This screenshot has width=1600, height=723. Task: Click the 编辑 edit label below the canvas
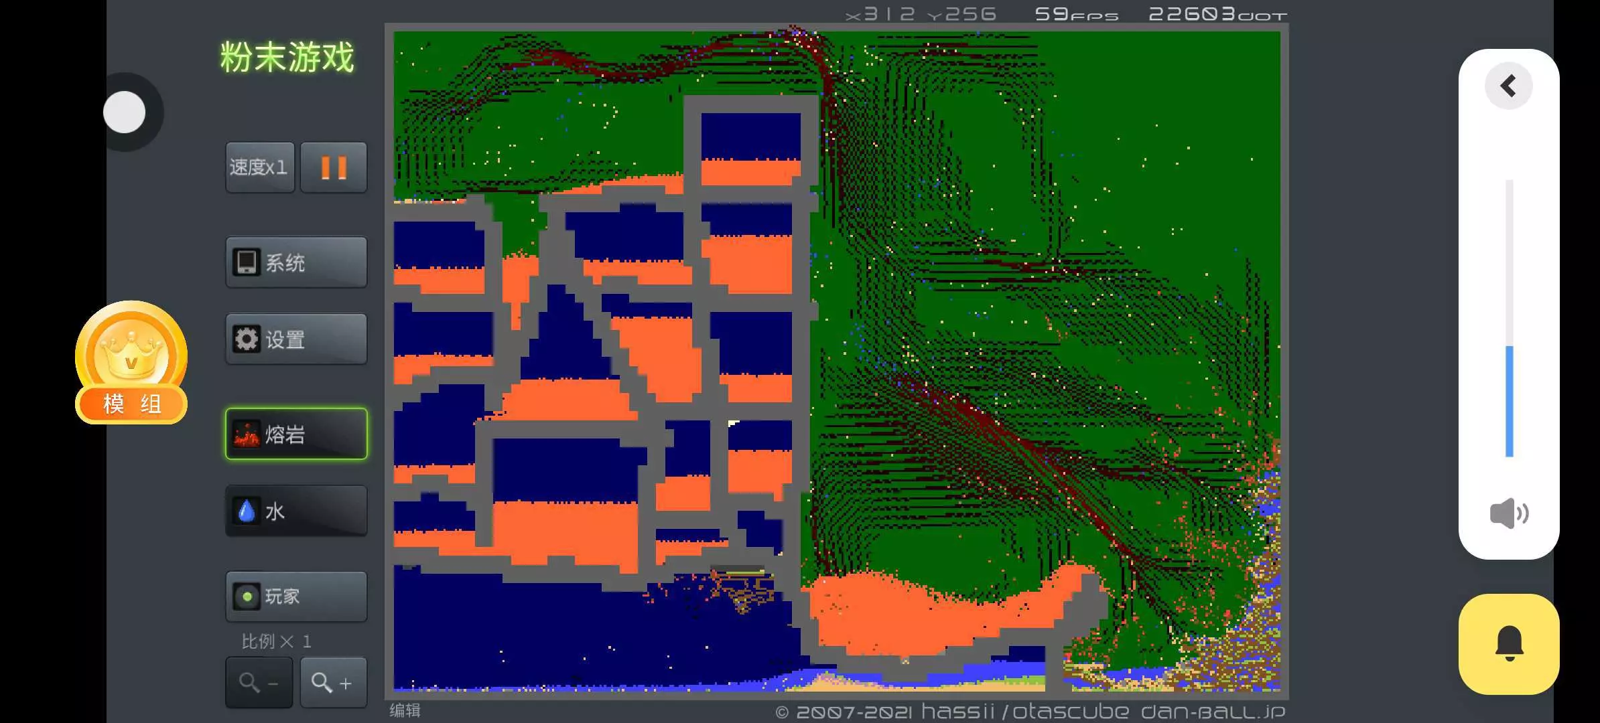pos(405,710)
